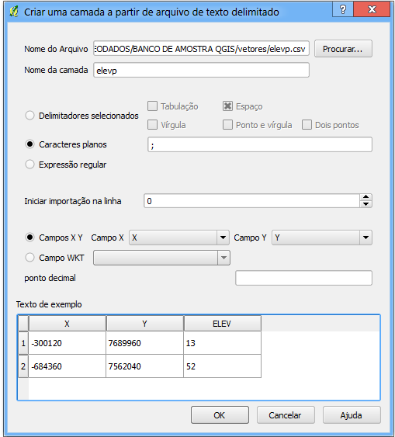This screenshot has height=437, width=395.
Task: Choose the Campo WKT radio button
Action: point(29,258)
